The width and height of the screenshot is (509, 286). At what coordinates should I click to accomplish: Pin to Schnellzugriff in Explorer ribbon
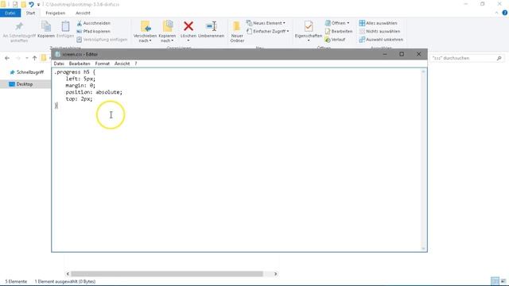(19, 32)
